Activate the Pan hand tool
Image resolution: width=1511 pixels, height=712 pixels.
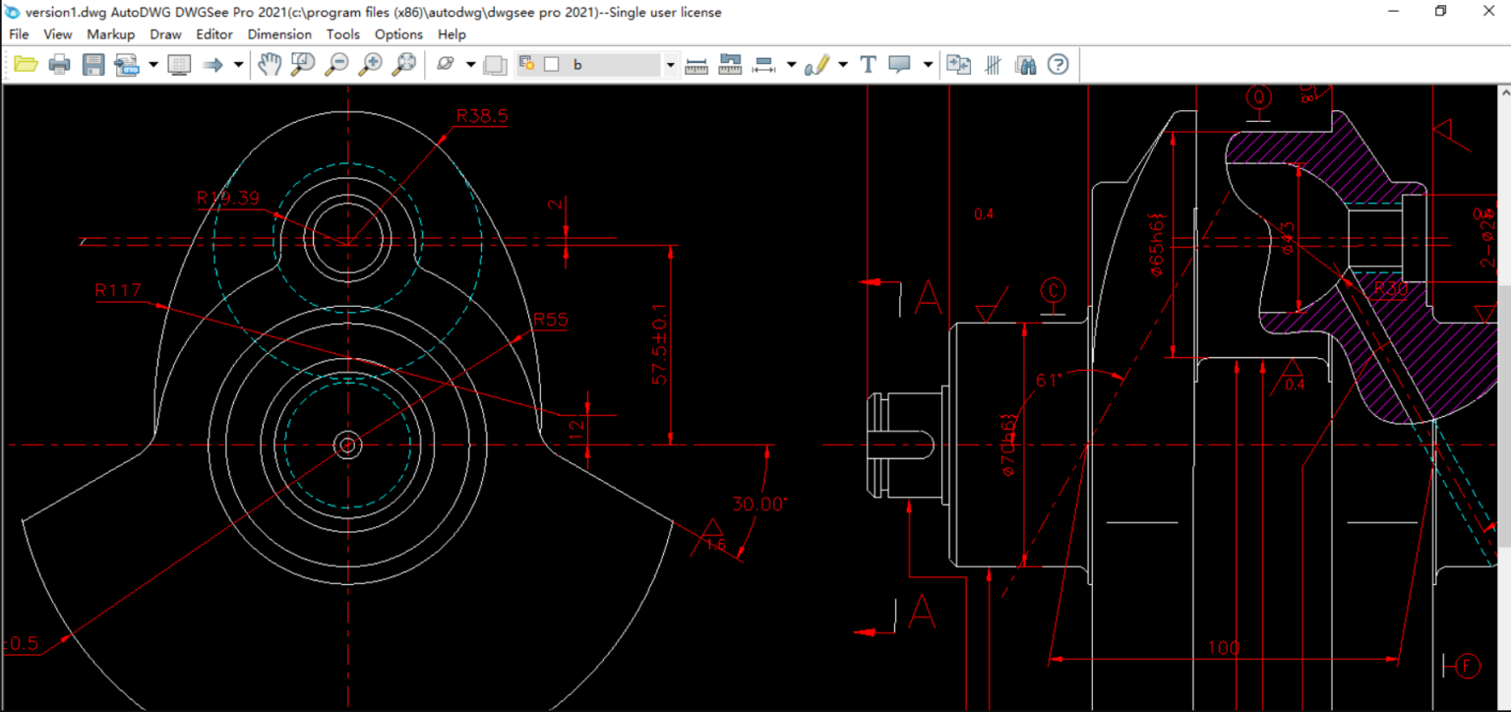coord(270,64)
